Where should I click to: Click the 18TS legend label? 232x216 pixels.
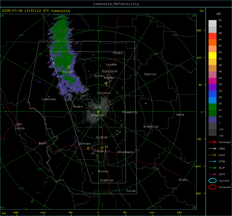(222, 174)
